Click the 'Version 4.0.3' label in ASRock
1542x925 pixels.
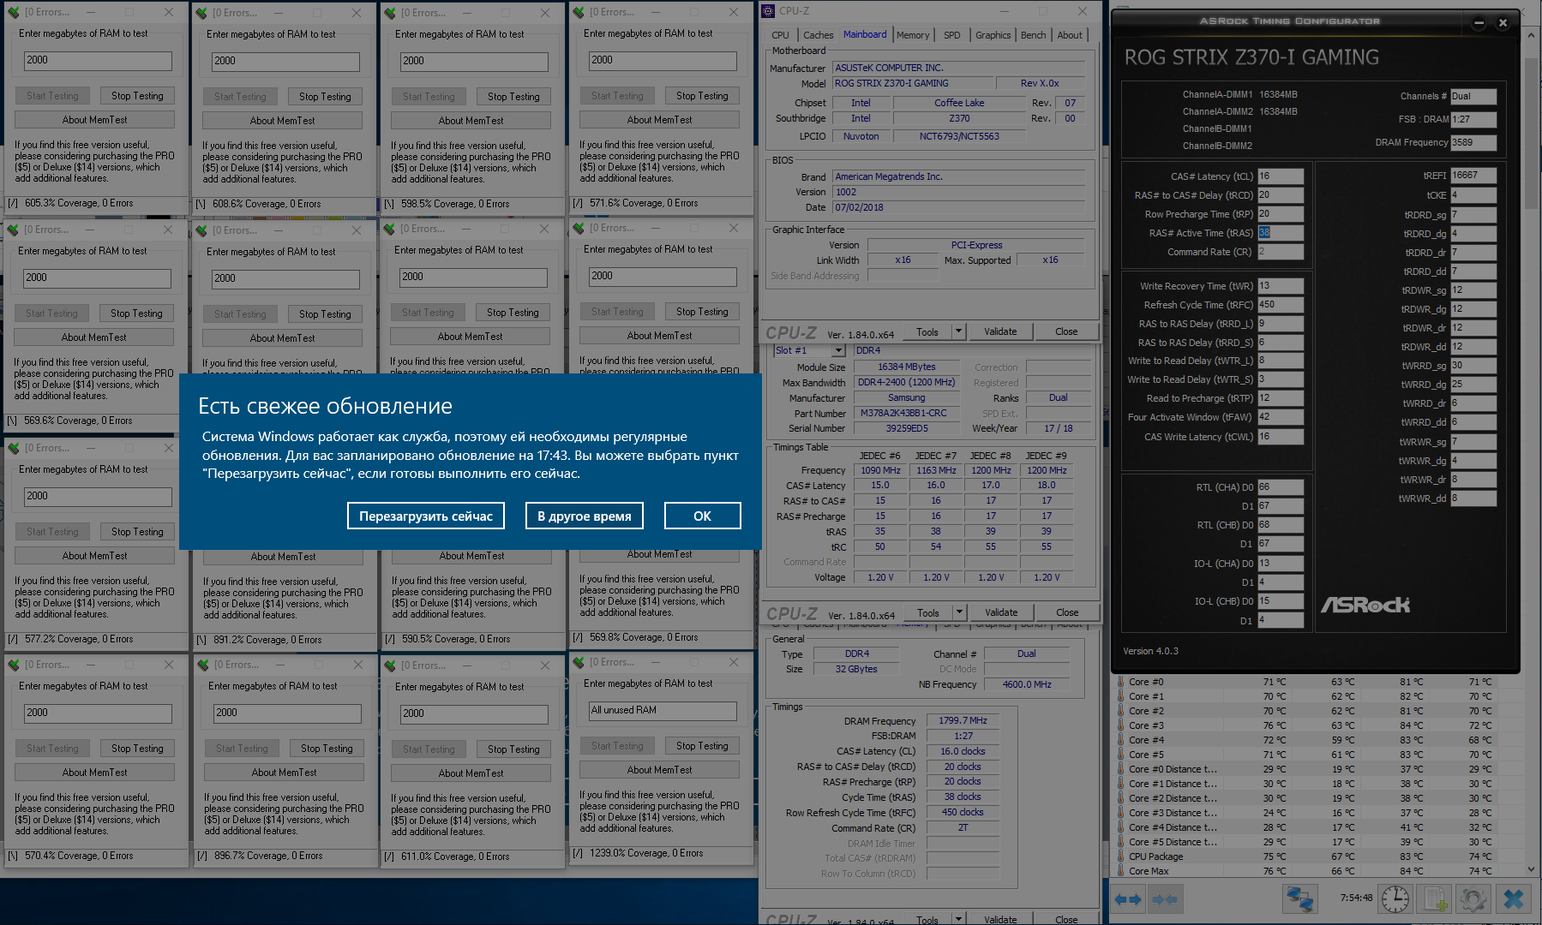tap(1150, 651)
